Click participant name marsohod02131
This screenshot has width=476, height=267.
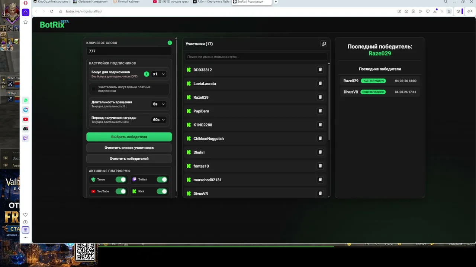tap(208, 180)
